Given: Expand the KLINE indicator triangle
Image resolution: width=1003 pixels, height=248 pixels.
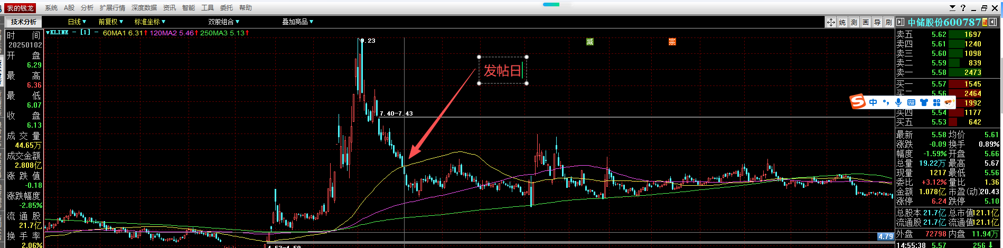Looking at the screenshot, I should click(48, 33).
